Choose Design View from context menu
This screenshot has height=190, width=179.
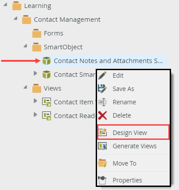(x=133, y=132)
